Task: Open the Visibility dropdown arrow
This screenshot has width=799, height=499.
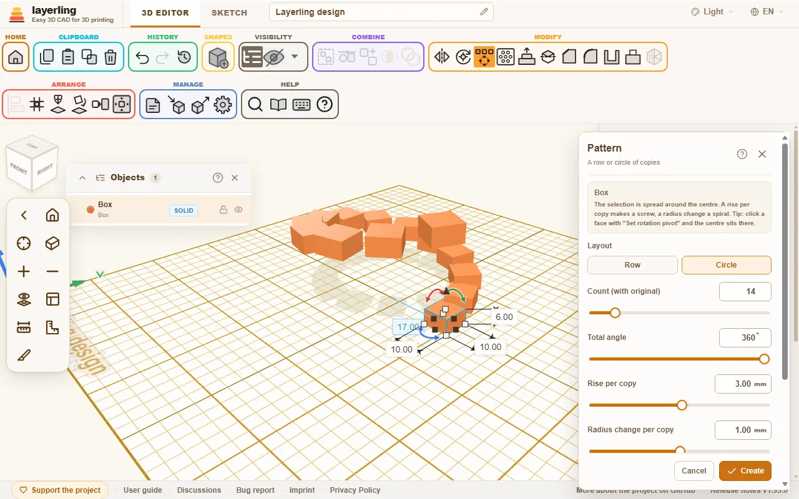Action: [295, 57]
